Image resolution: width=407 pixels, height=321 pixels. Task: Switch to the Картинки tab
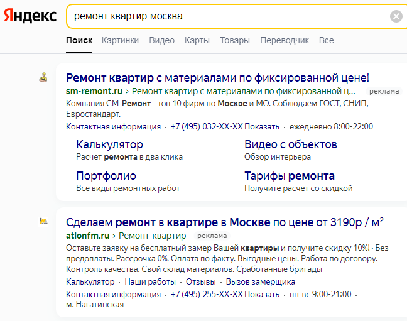point(120,40)
